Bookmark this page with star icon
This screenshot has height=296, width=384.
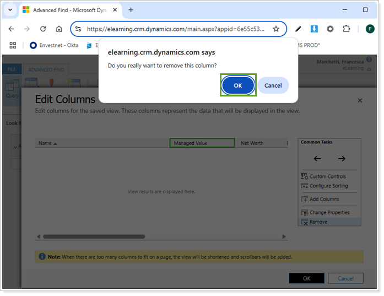coord(276,29)
